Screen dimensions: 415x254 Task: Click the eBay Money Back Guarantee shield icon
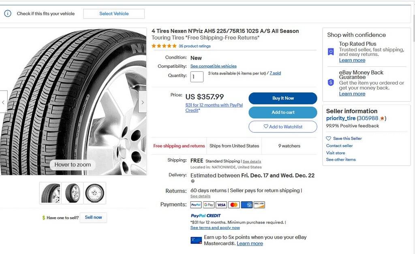[331, 81]
